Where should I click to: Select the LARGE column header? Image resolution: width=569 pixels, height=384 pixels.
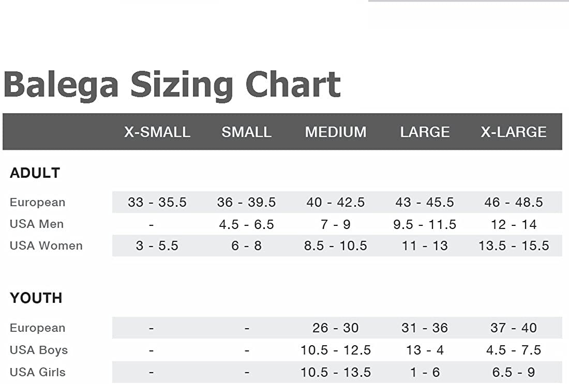[x=425, y=132]
